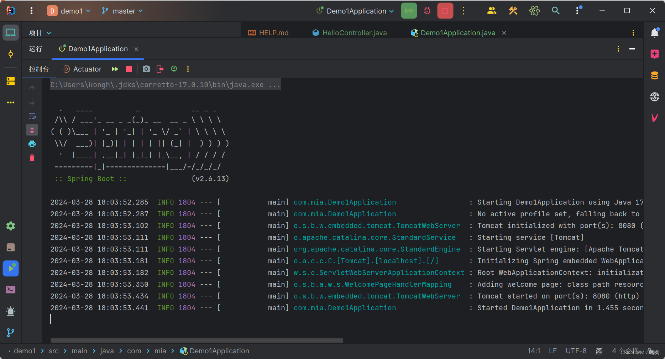Open editor tabs options menu
The image size is (665, 359).
point(633,33)
